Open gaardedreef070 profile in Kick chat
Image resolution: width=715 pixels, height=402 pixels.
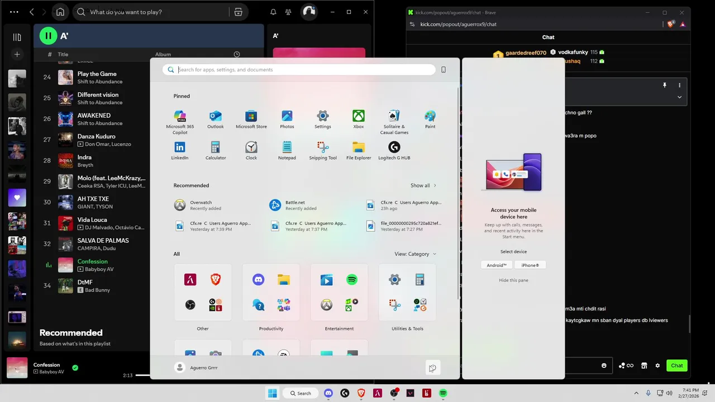click(x=526, y=52)
